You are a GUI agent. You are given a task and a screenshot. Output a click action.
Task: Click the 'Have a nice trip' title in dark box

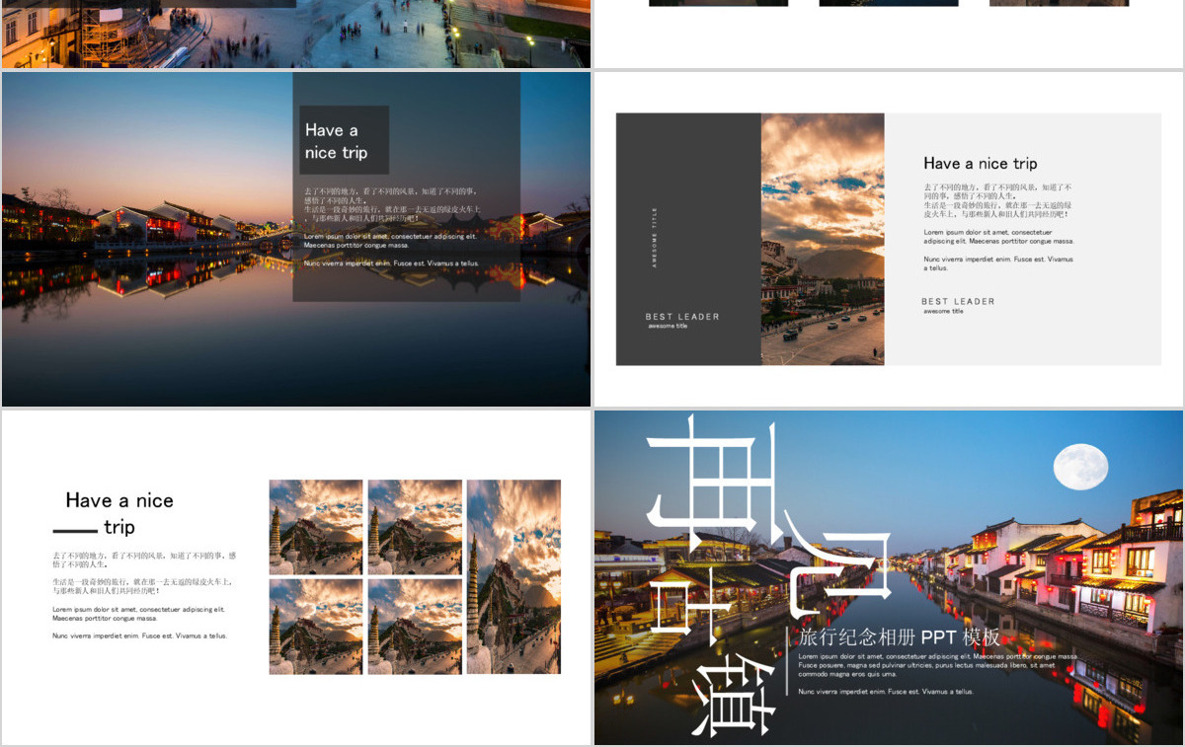pyautogui.click(x=336, y=141)
